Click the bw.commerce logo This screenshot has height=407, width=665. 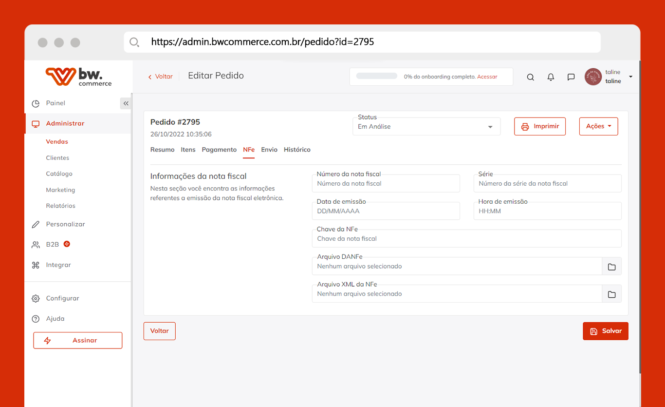[x=78, y=77]
